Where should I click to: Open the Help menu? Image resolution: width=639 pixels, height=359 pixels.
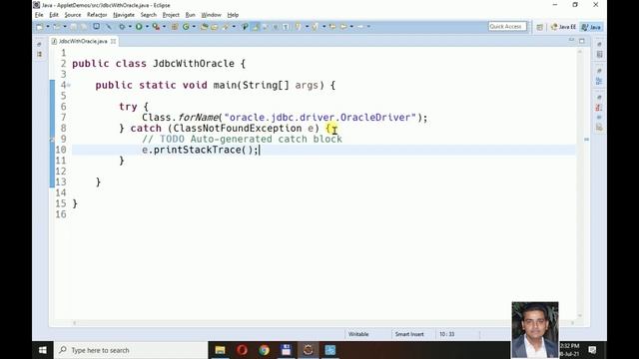tap(233, 15)
